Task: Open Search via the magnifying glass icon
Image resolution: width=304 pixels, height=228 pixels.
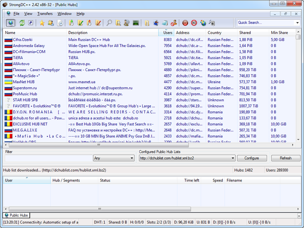Action: [109, 23]
